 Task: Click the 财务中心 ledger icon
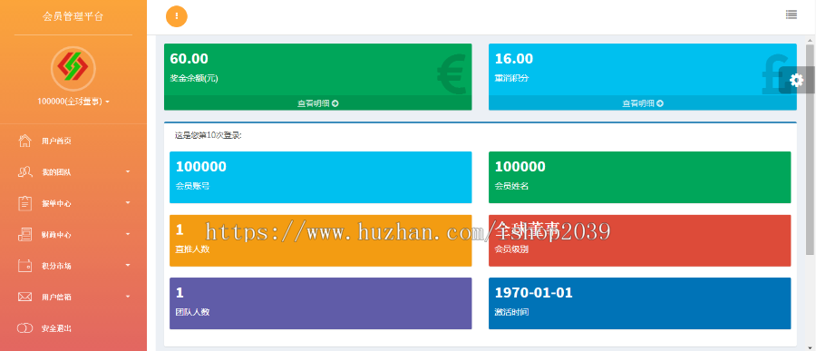pos(24,234)
